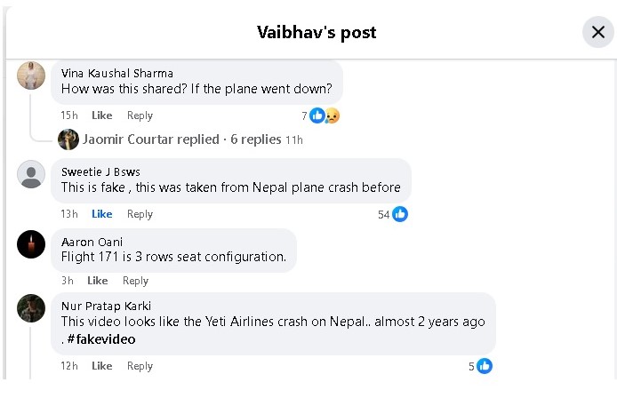Image resolution: width=617 pixels, height=398 pixels.
Task: Click Vina Kaushal Sharma's name
Action: tap(116, 73)
